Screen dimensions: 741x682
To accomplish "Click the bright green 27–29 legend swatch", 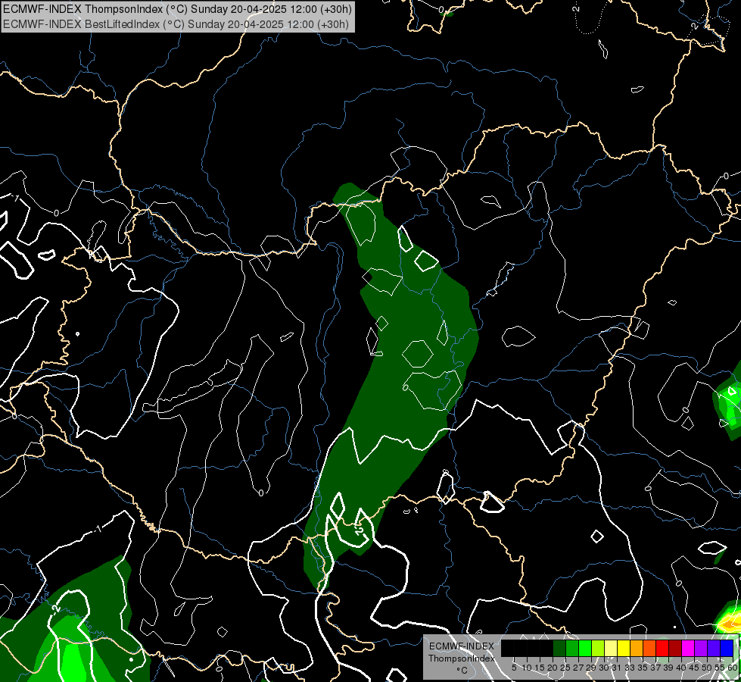I will (x=585, y=648).
